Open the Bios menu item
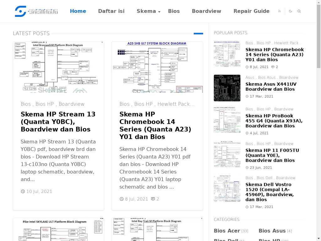The height and width of the screenshot is (241, 321). tap(174, 11)
